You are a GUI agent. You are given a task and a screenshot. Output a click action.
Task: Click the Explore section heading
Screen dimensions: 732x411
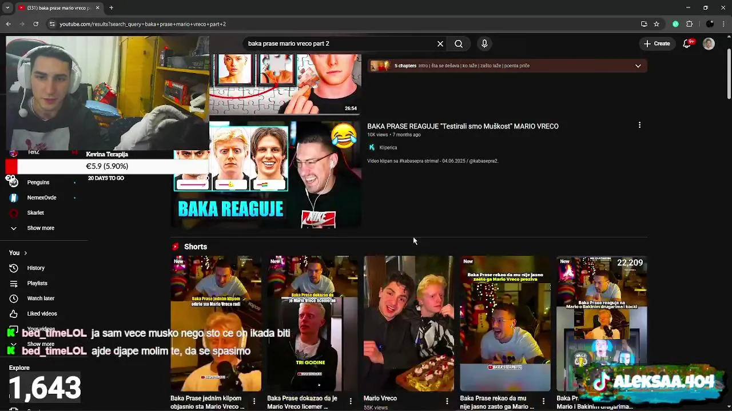tap(19, 368)
